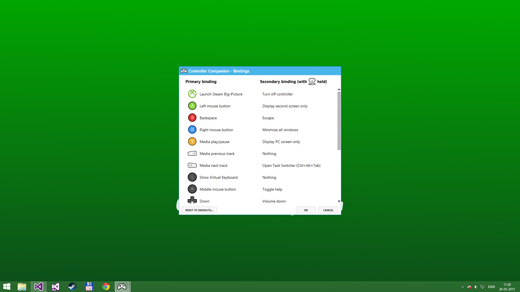Click the yellow Y button icon
520x292 pixels.
click(192, 141)
